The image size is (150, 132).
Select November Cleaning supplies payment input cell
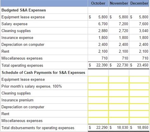[x=119, y=93]
